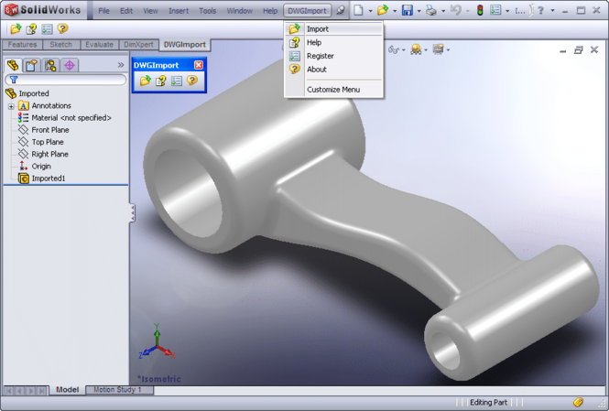Open the PropertyManager tab
Screen dimensions: 609x411
[x=31, y=65]
